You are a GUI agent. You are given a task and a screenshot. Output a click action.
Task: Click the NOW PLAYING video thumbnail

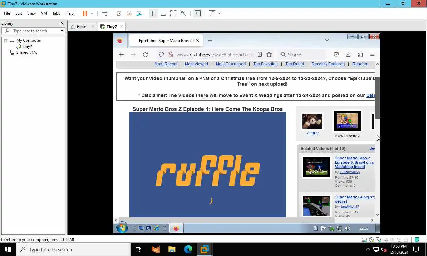pos(347,121)
